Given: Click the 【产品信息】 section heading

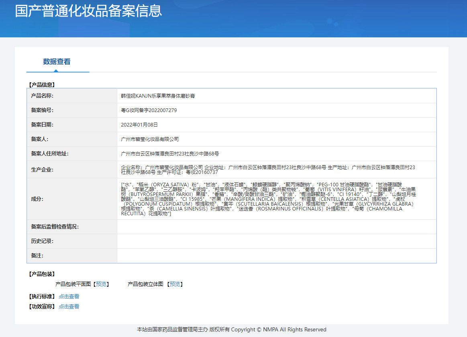Looking at the screenshot, I should pos(42,85).
